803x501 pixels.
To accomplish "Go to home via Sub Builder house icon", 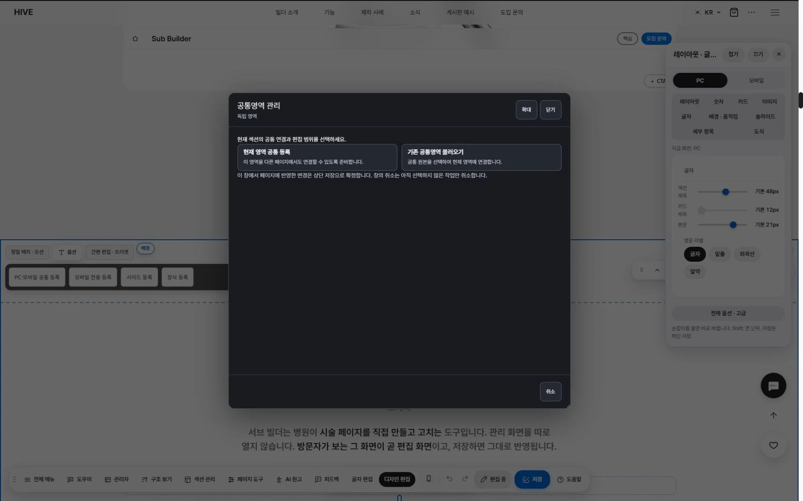I will pos(135,39).
